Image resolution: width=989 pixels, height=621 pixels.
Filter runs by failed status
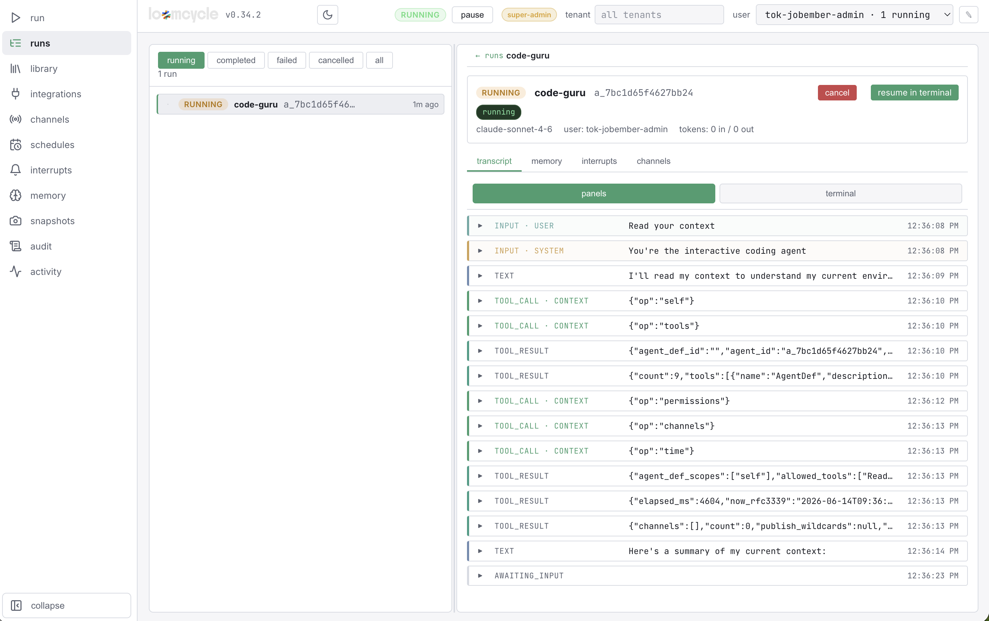point(287,60)
